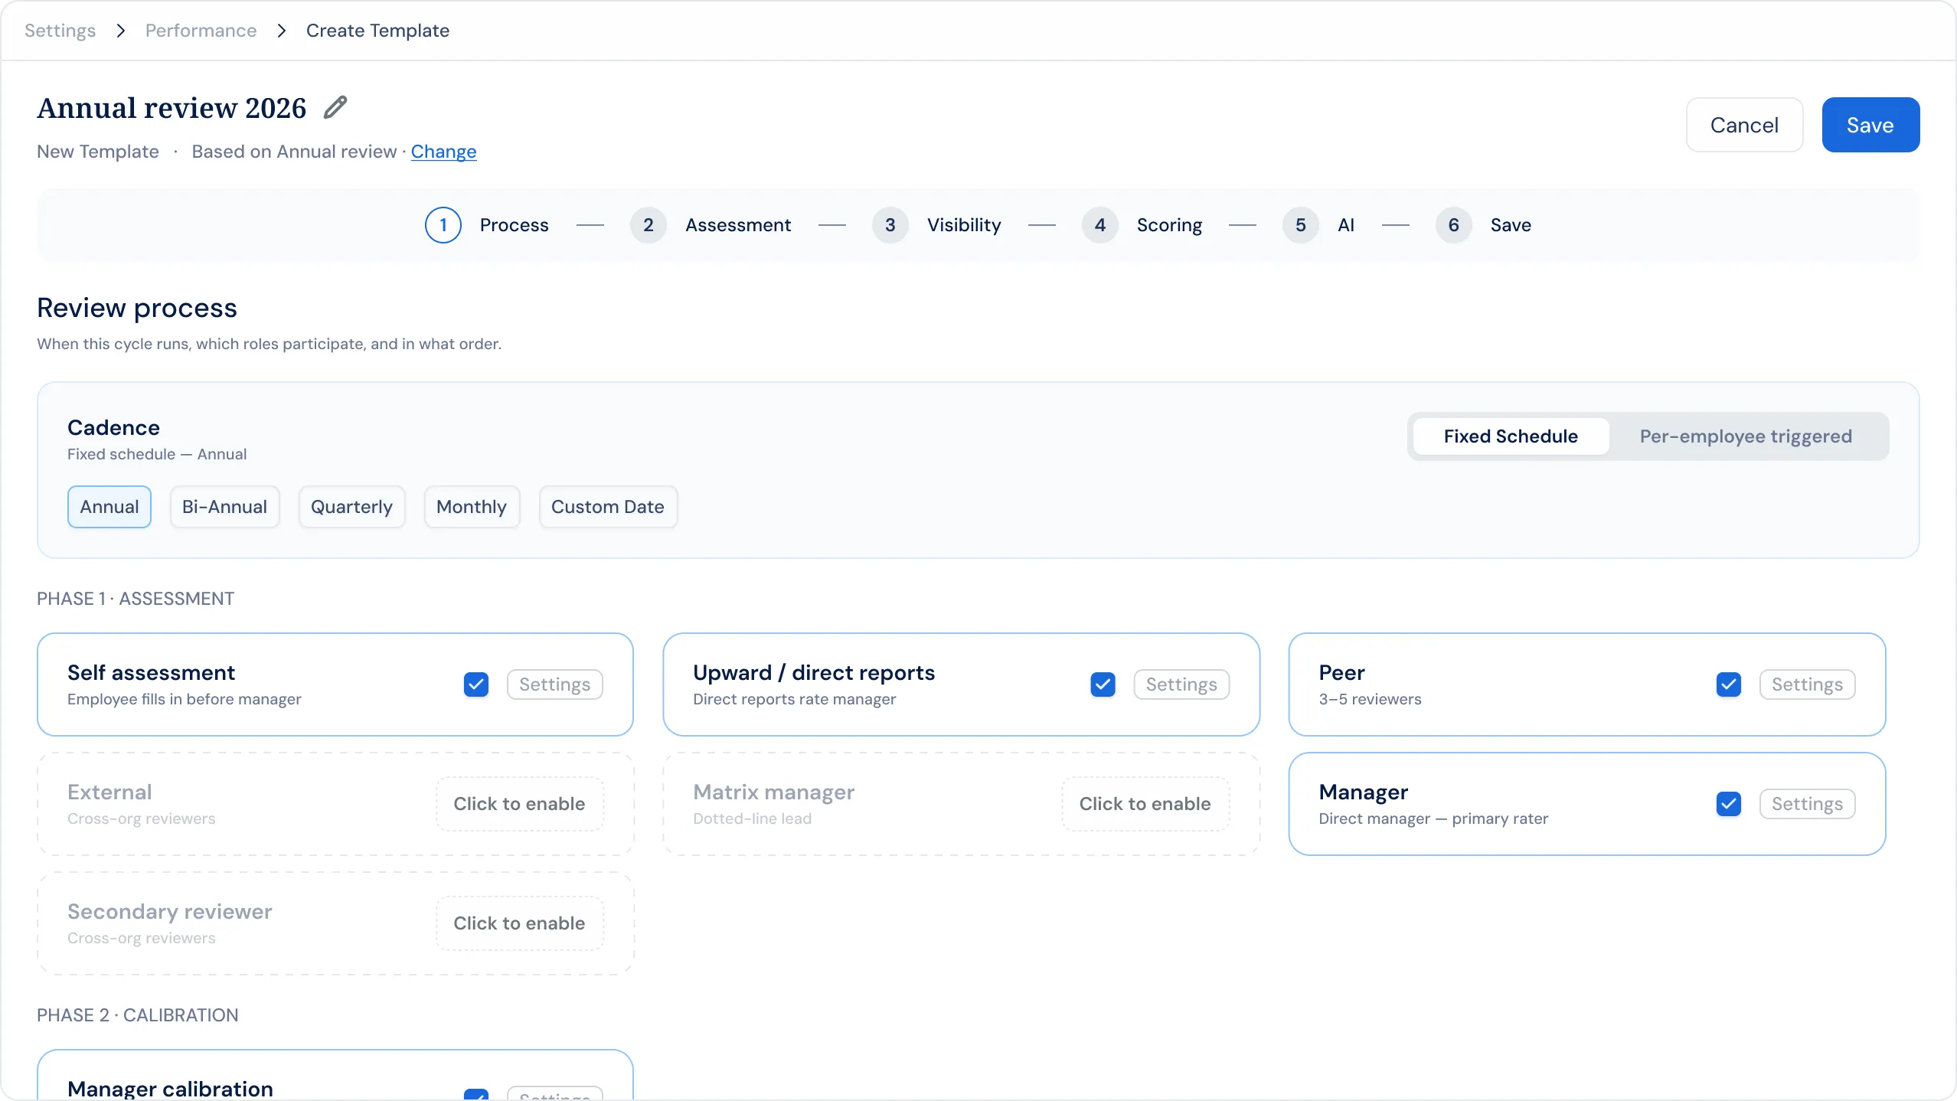Click PHASE 2 · CALIBRATION label
Viewport: 1957px width, 1101px height.
coord(138,1015)
